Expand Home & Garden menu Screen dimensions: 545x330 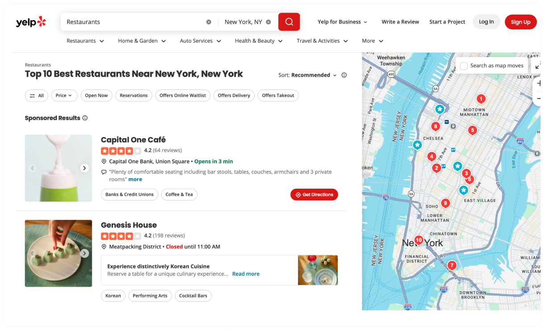click(x=142, y=41)
